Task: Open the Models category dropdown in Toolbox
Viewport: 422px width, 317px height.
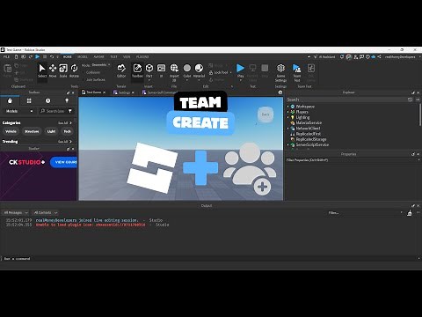Action: 19,111
